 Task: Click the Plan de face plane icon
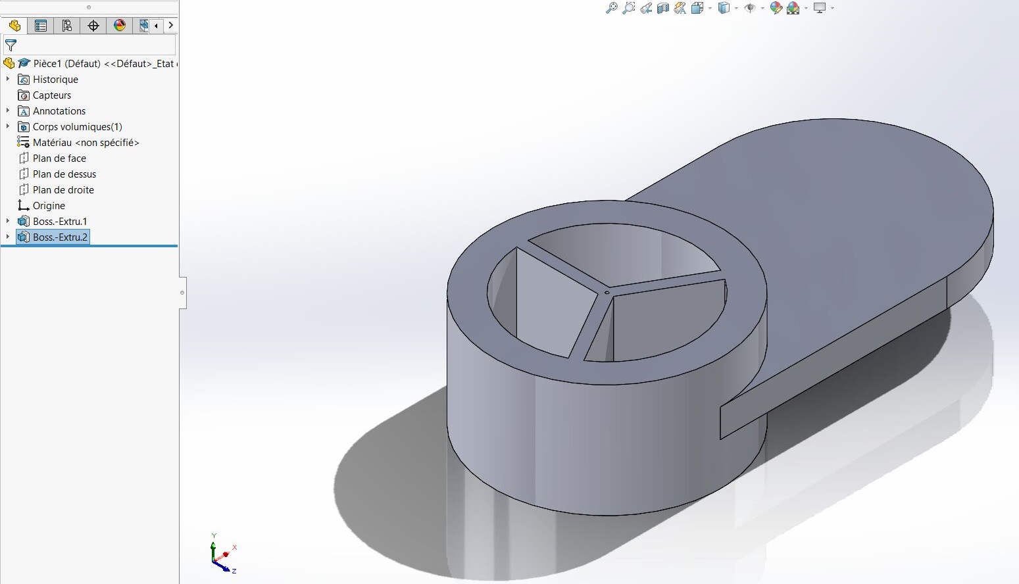pyautogui.click(x=24, y=158)
